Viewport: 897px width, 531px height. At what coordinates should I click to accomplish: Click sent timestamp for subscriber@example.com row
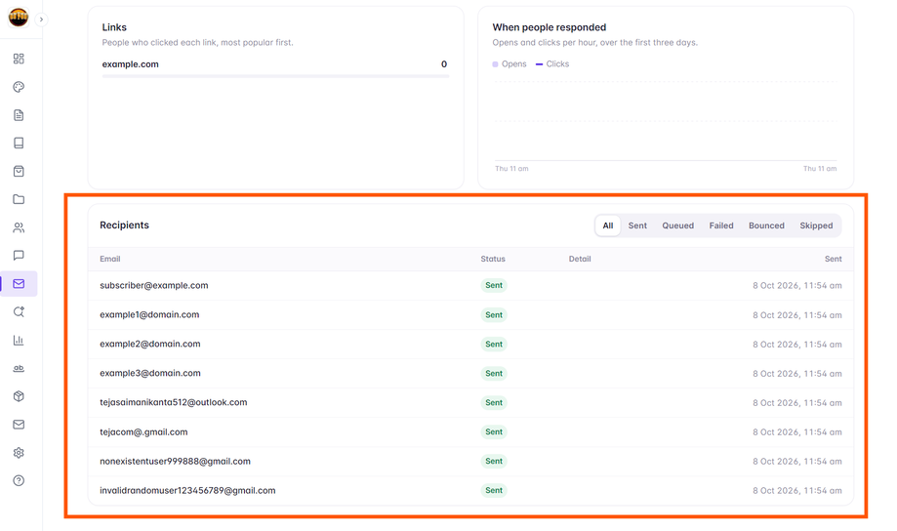tap(796, 285)
